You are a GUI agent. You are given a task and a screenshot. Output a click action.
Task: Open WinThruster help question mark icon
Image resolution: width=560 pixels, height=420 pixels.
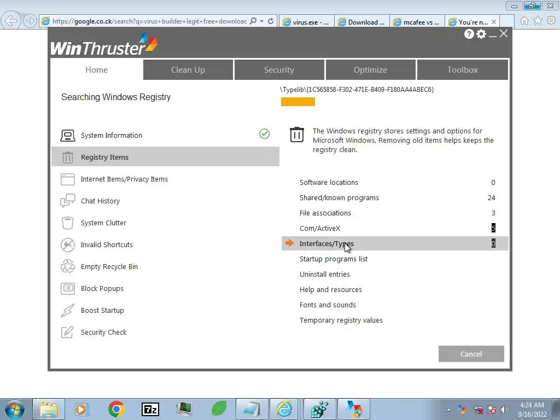tap(469, 34)
